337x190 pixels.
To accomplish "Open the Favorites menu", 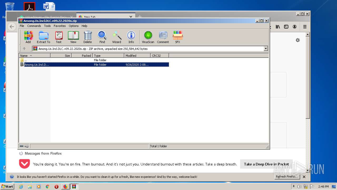I will (60, 26).
